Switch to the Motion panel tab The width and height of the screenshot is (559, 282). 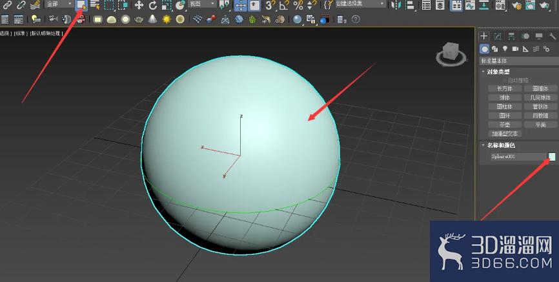[x=525, y=36]
